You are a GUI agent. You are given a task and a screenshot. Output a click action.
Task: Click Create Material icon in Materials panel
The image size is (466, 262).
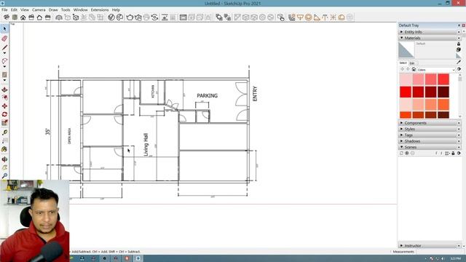coord(459,49)
